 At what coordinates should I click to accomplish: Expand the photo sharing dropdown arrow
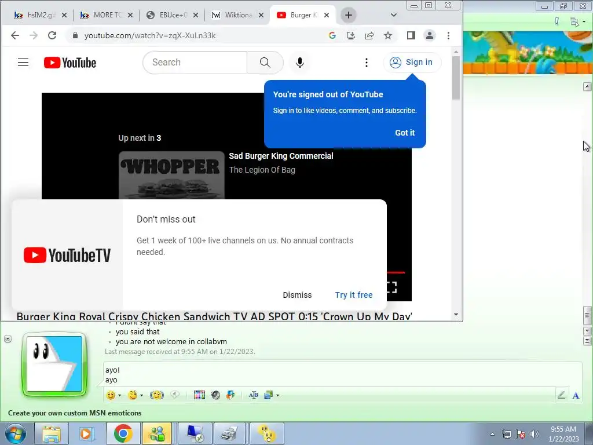click(x=277, y=395)
